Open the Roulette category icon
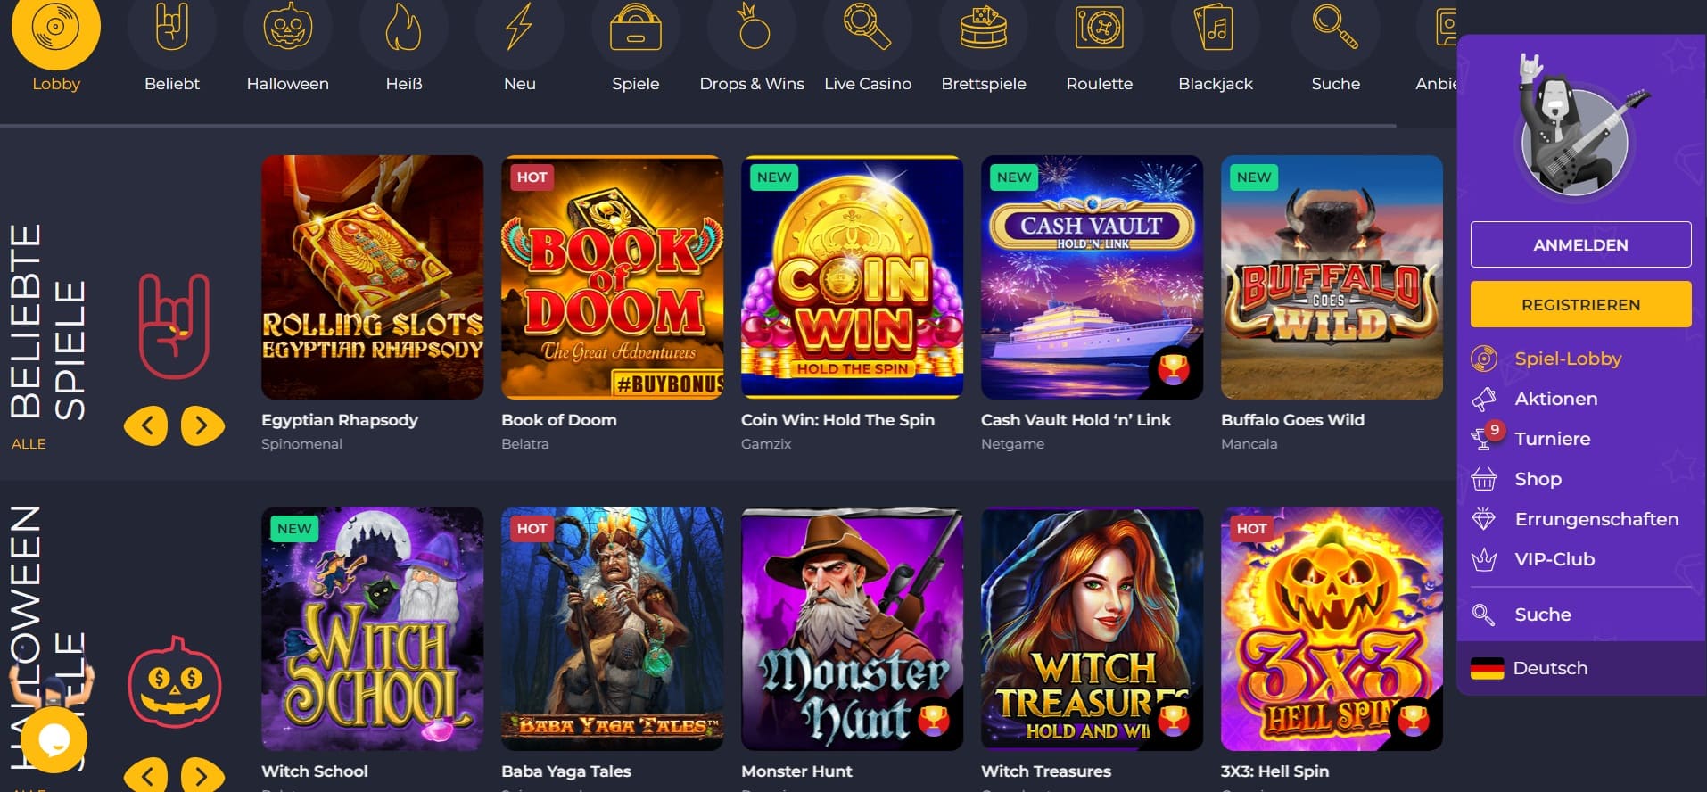Image resolution: width=1707 pixels, height=792 pixels. tap(1099, 28)
